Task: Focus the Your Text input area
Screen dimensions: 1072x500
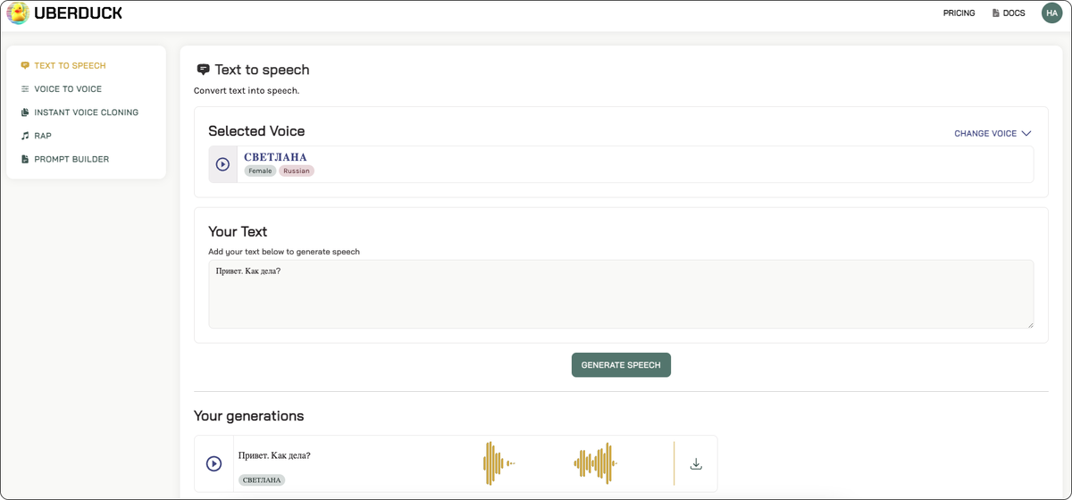Action: (621, 294)
